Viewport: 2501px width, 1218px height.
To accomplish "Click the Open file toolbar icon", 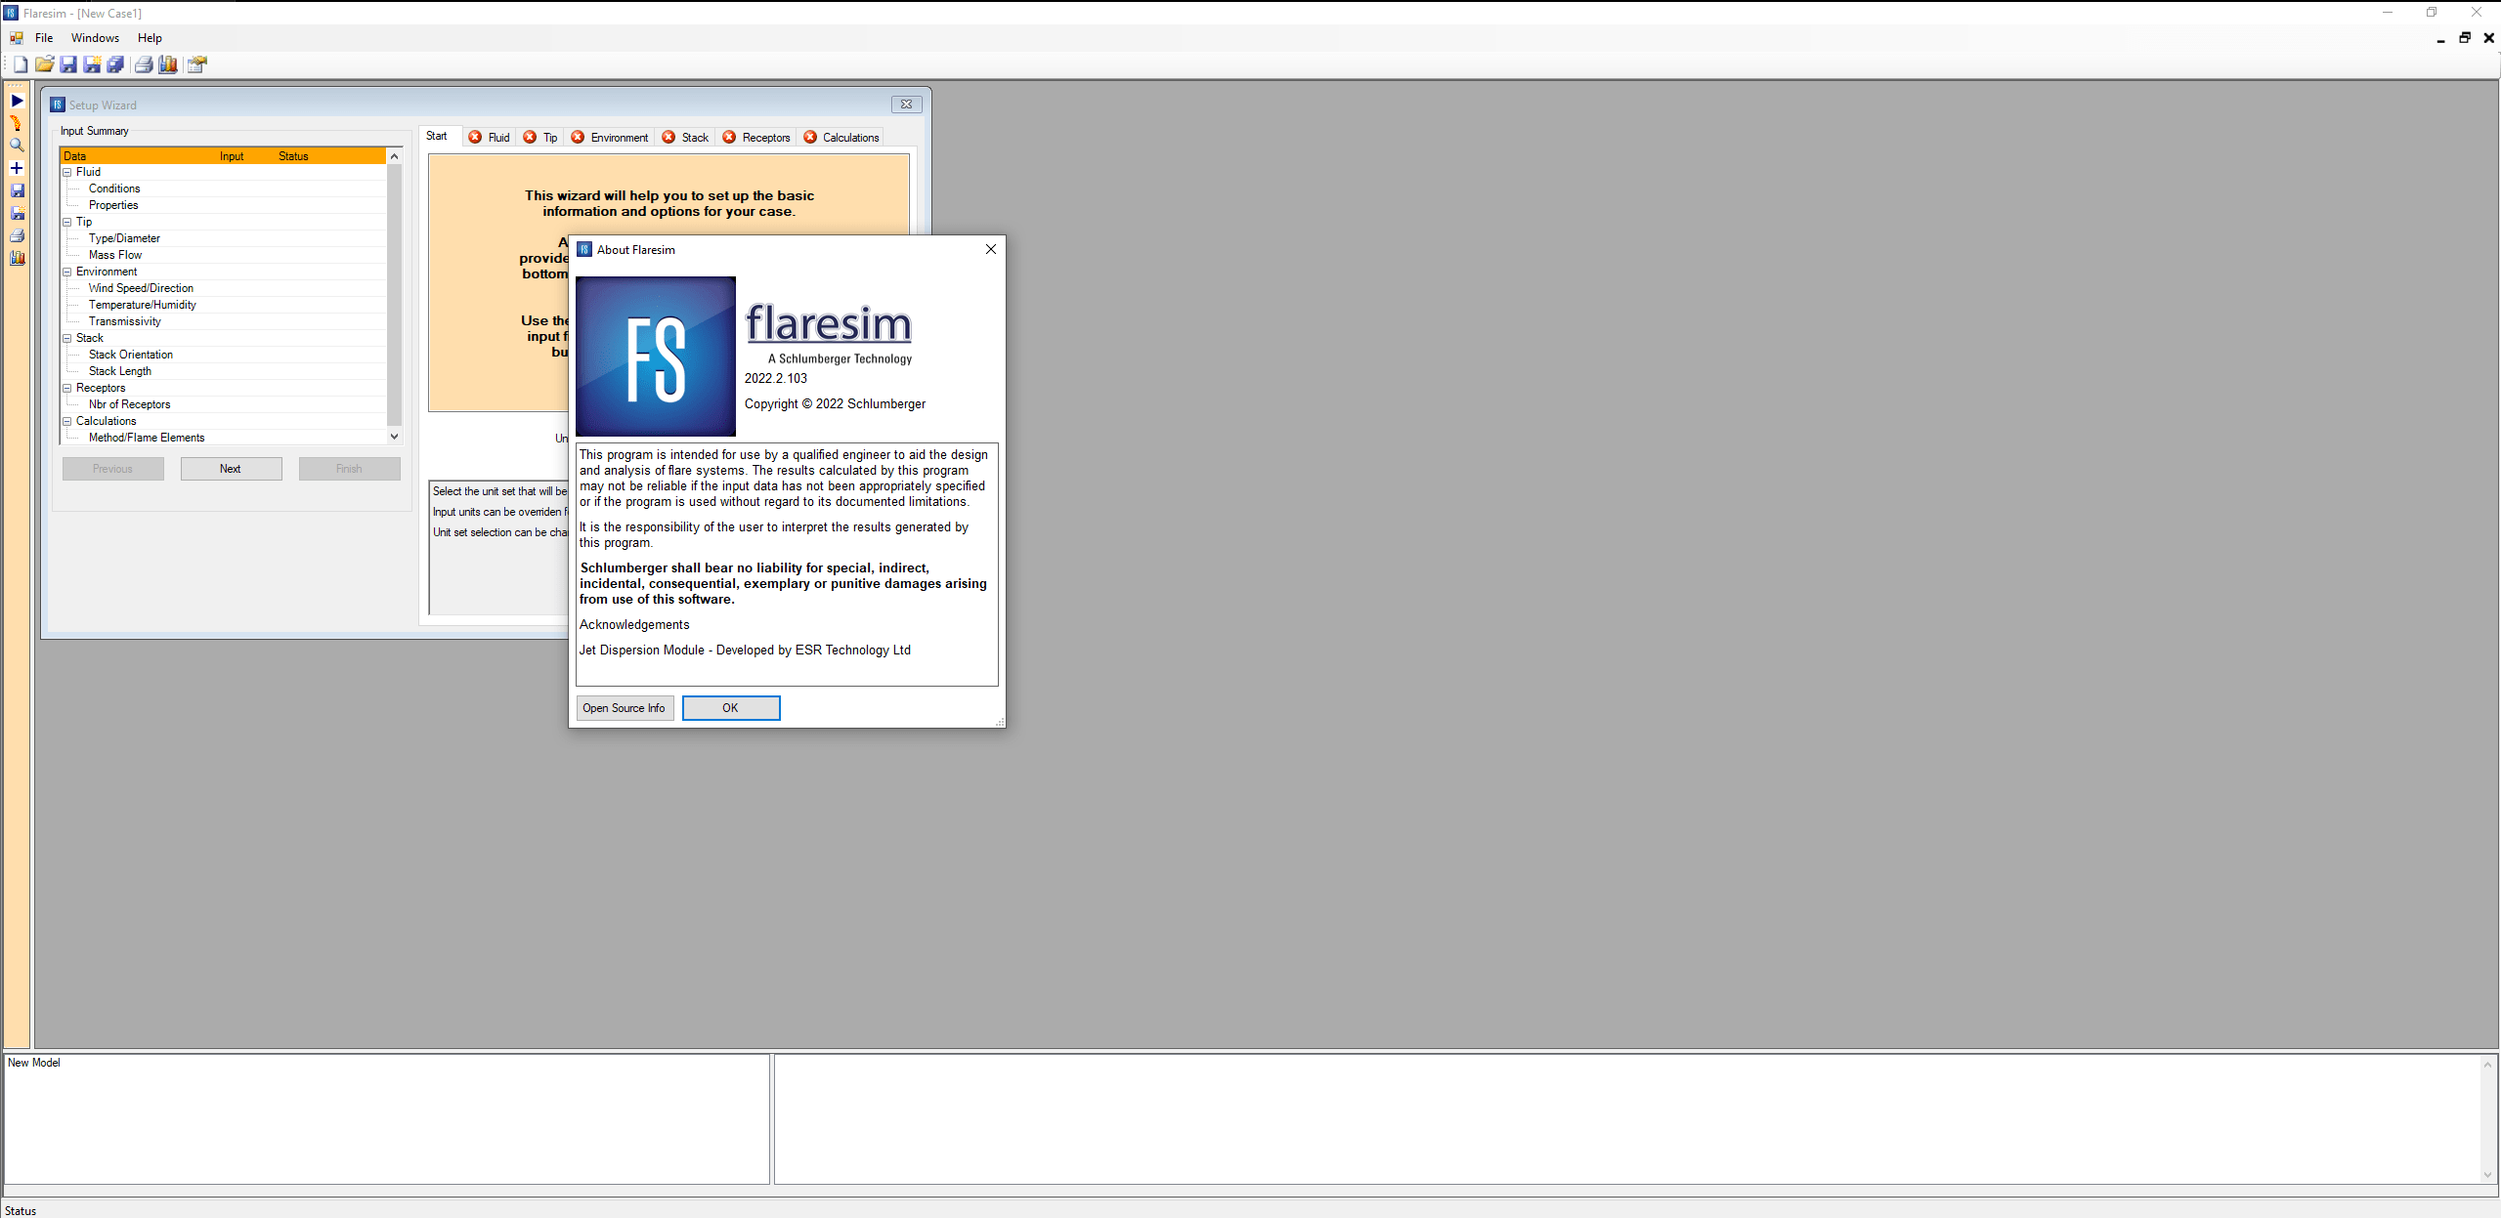I will tap(43, 63).
